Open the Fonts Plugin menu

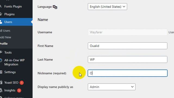13,7
